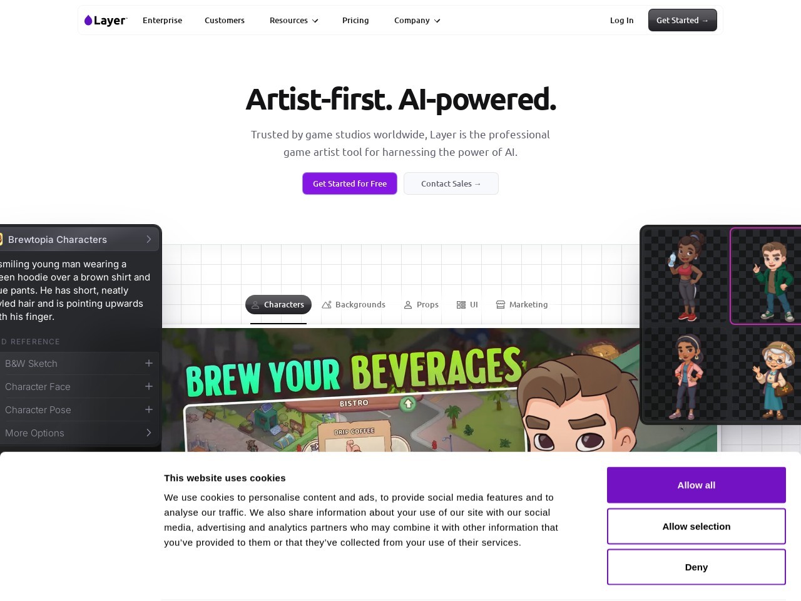801x601 pixels.
Task: Open the Marketing tab with storefront icon
Action: 522,304
